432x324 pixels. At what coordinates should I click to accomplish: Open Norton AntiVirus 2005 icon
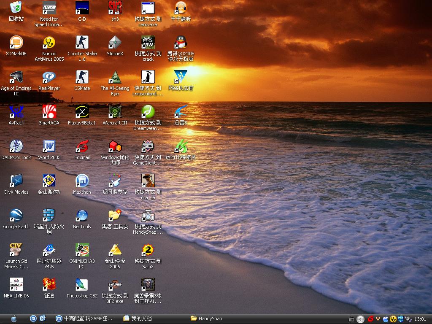(49, 43)
